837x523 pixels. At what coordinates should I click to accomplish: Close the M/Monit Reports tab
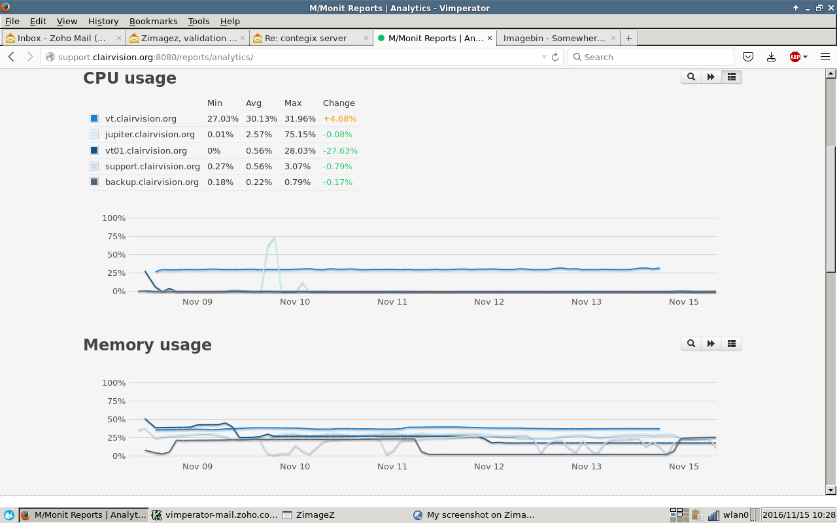click(489, 38)
